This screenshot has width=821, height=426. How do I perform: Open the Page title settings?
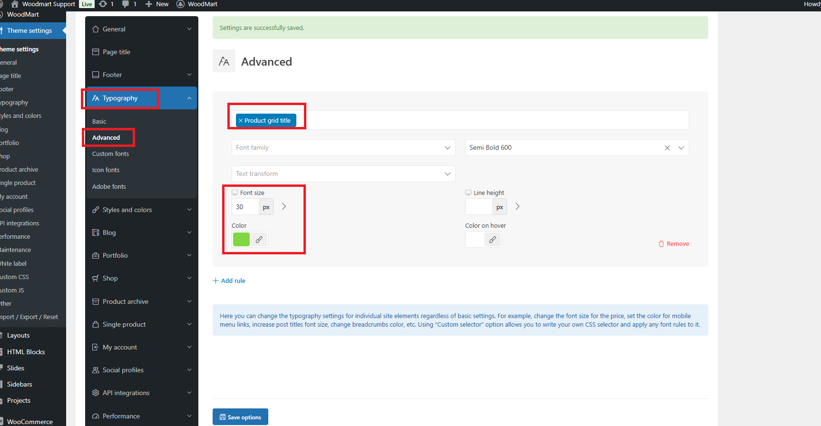coord(141,52)
